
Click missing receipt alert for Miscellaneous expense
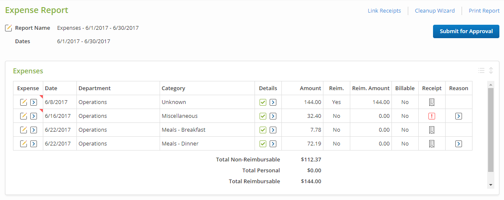coord(432,116)
